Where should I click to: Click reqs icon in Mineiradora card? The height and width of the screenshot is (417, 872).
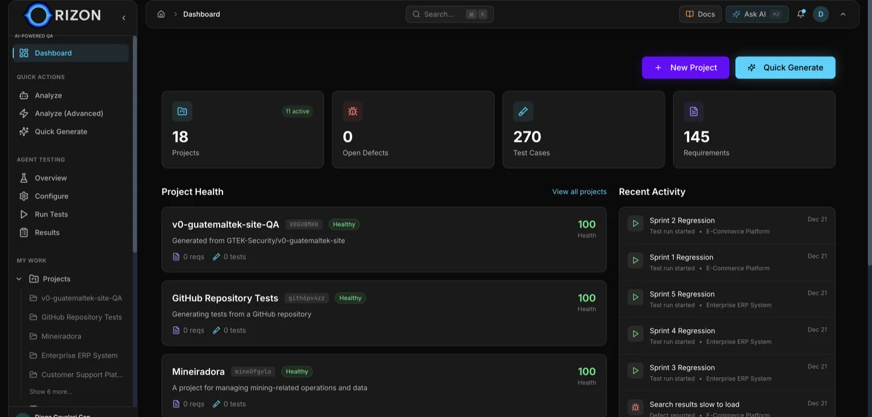coord(176,404)
